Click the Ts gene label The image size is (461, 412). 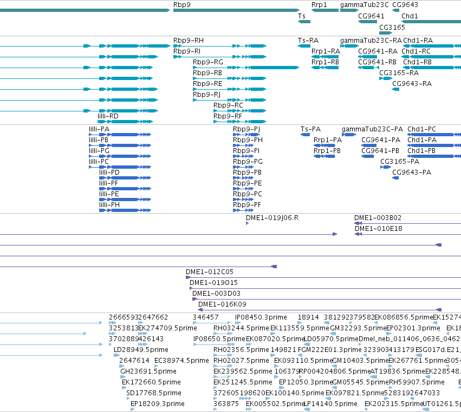(x=301, y=16)
